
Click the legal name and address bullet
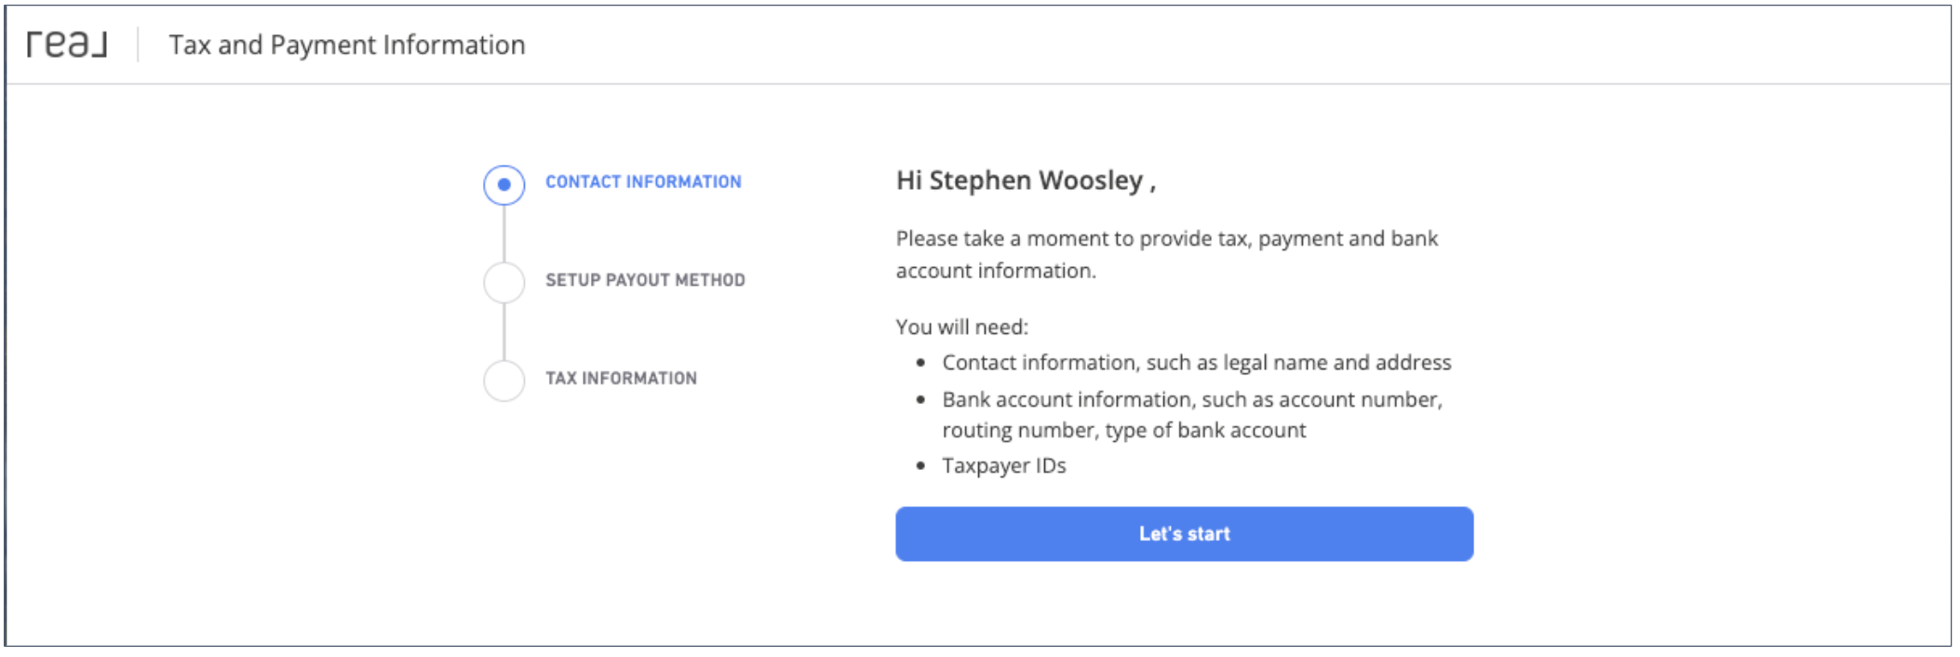[1197, 362]
